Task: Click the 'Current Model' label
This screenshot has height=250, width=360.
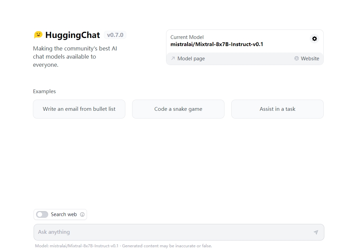Action: (x=187, y=37)
